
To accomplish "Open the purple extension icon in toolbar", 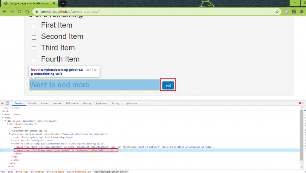I will [287, 12].
